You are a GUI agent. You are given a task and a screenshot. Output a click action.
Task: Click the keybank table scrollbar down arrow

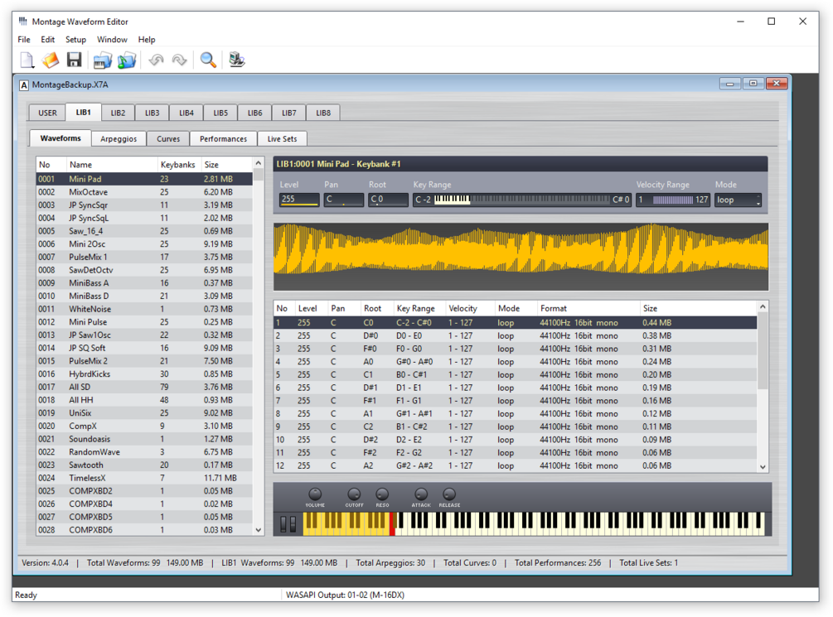pos(763,467)
